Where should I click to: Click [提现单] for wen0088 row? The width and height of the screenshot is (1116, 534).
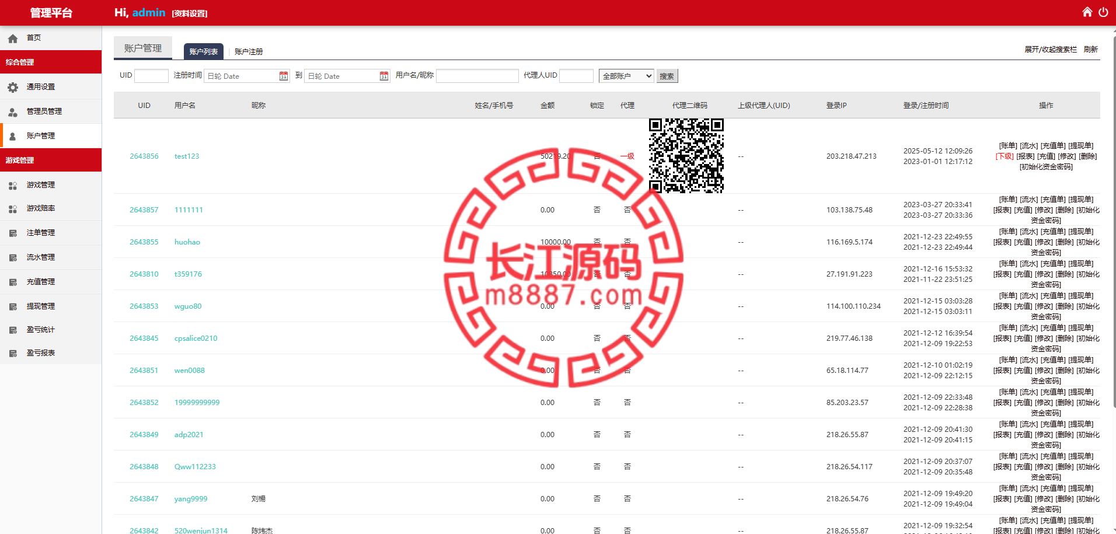1081,360
